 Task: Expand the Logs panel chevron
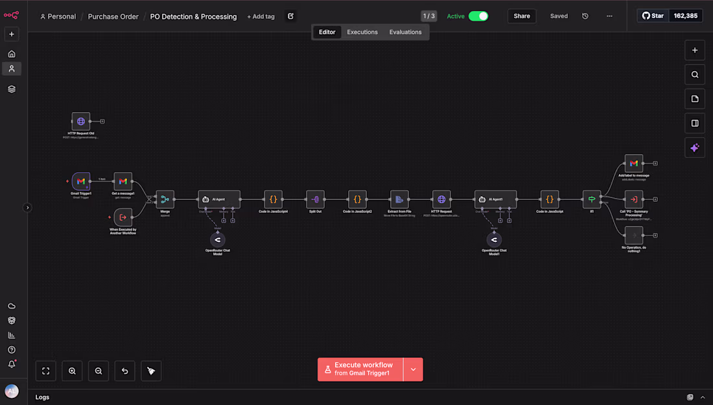click(703, 397)
